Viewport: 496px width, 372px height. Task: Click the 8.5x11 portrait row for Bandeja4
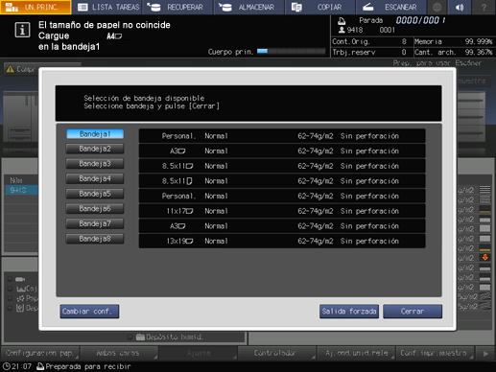coord(282,181)
